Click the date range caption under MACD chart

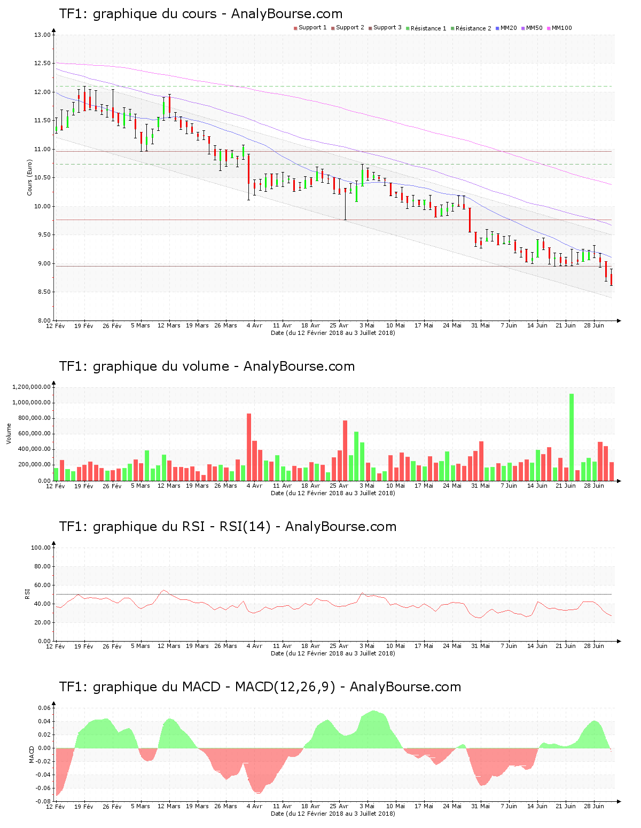point(333,814)
